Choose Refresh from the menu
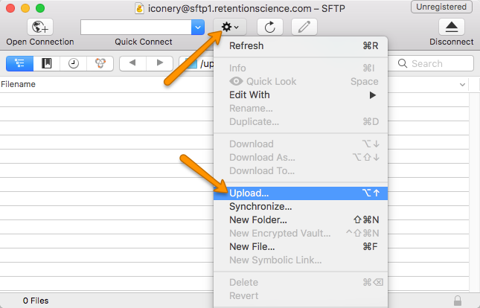 click(x=301, y=45)
